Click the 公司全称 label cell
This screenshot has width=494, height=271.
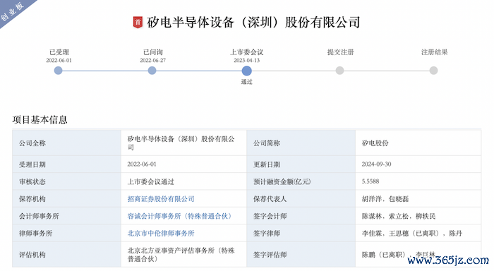(66, 143)
